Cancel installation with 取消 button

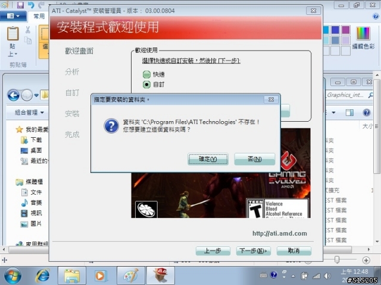(293, 251)
